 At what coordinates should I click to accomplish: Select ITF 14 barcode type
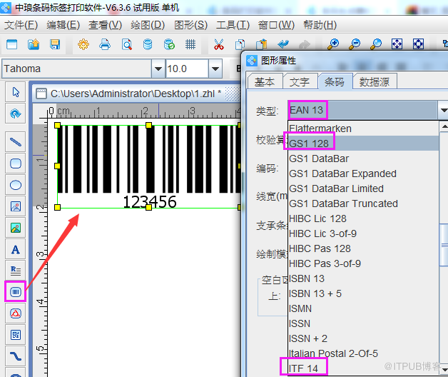click(307, 368)
